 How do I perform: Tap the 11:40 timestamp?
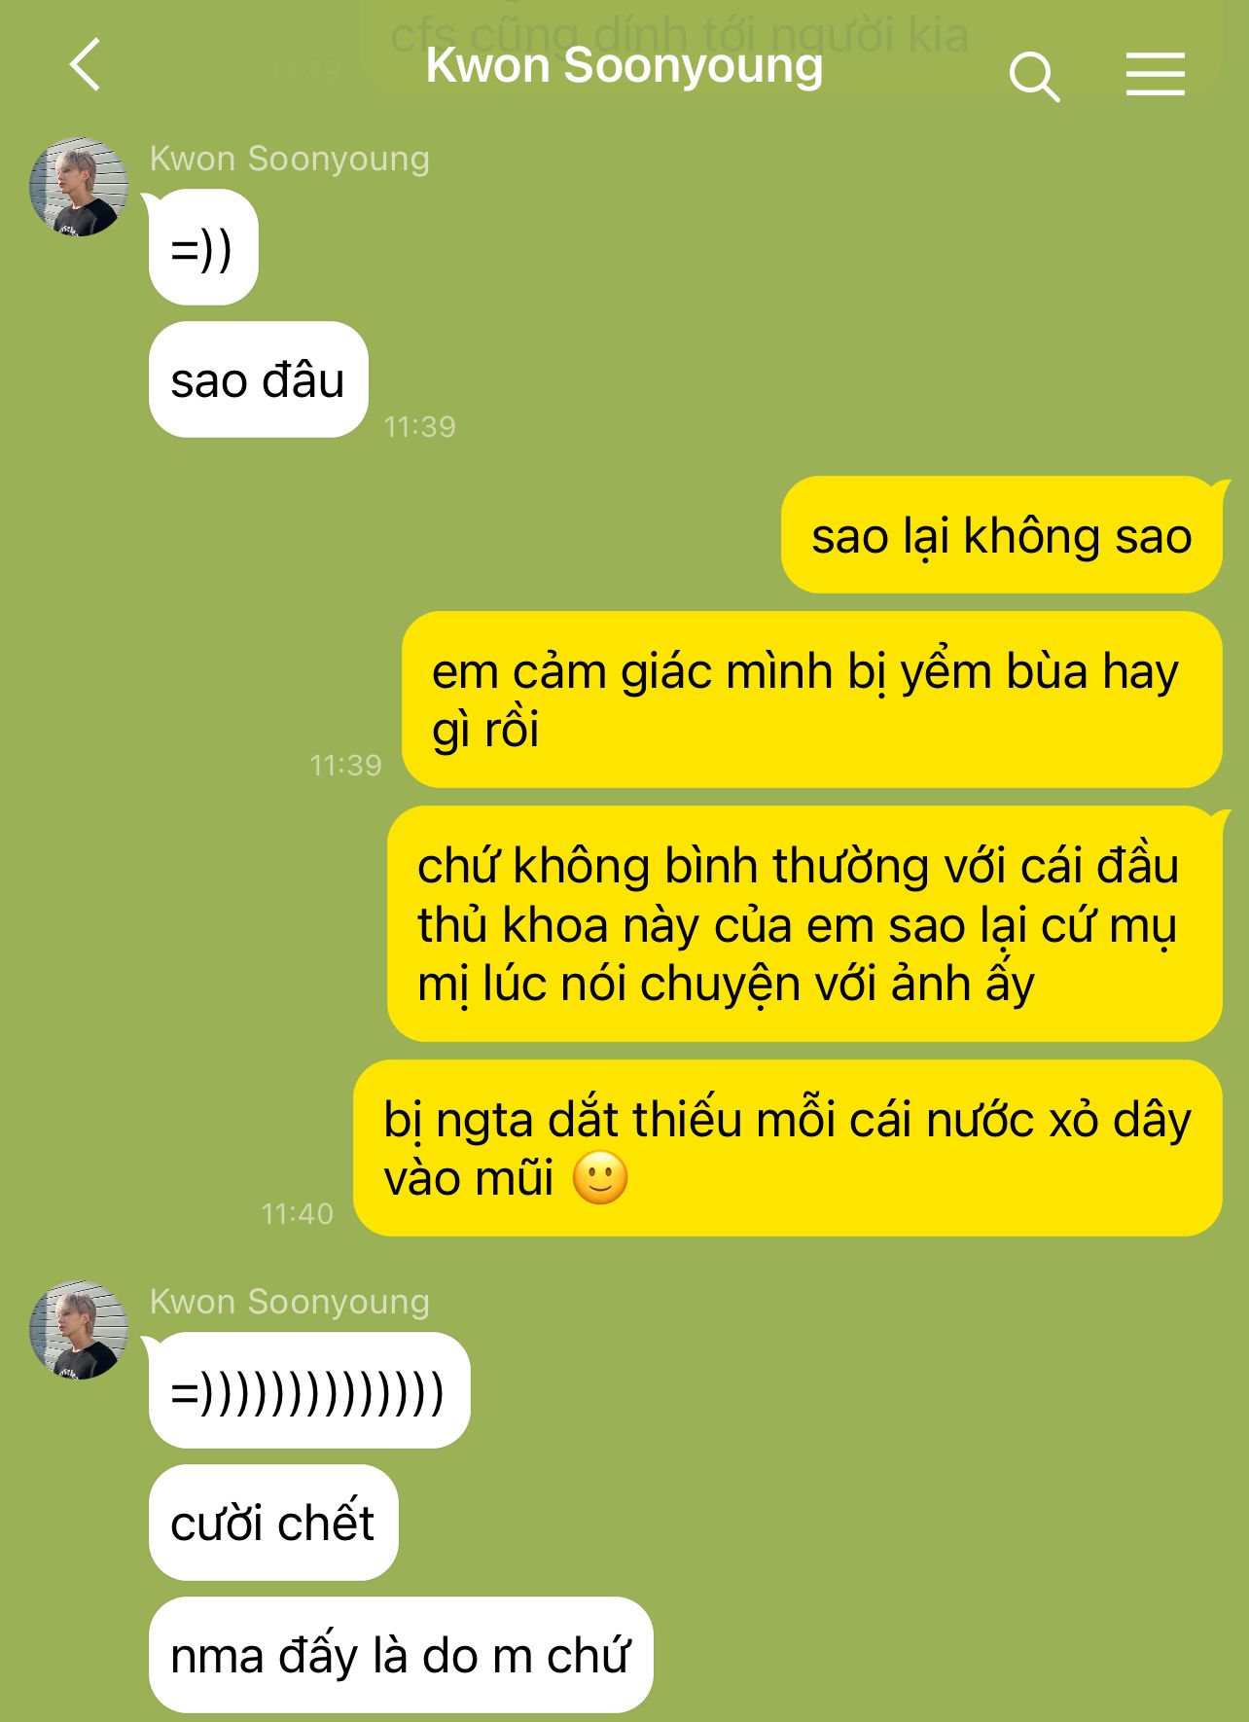[x=297, y=1213]
